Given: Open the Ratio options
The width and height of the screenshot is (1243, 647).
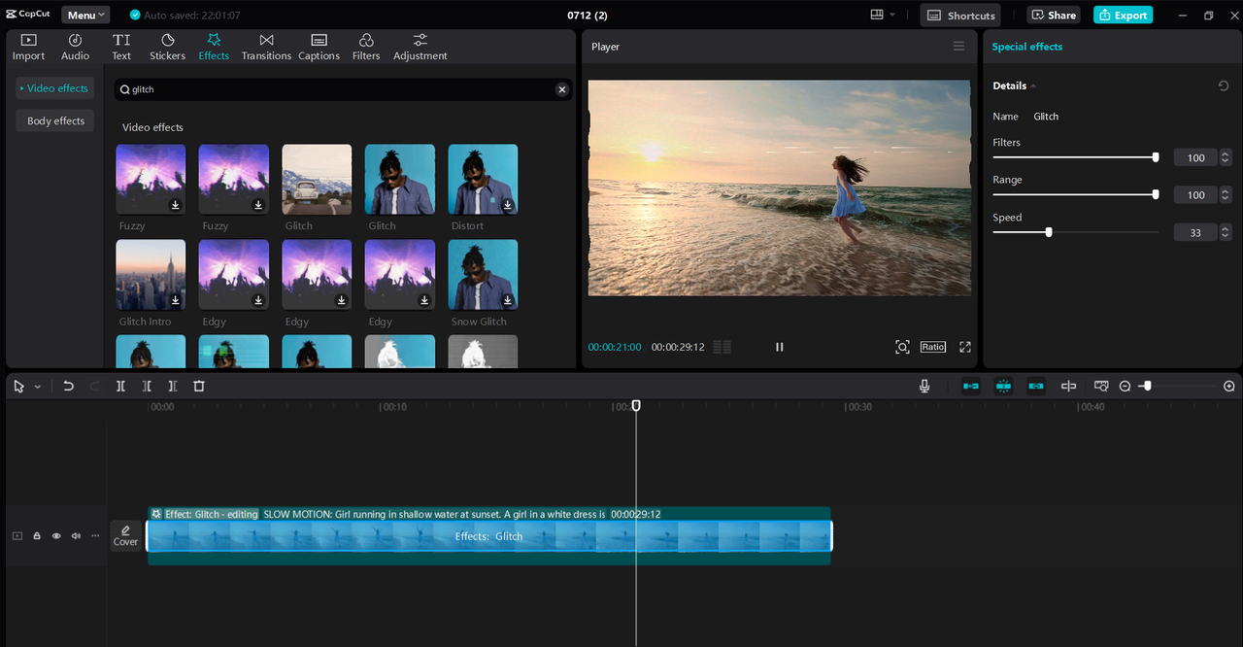Looking at the screenshot, I should 933,347.
